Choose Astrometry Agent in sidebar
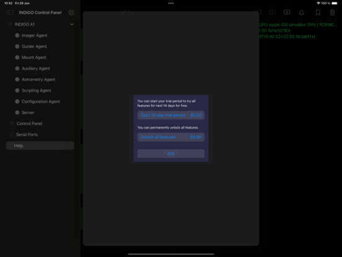Viewport: 342px width, 257px height. point(40,79)
